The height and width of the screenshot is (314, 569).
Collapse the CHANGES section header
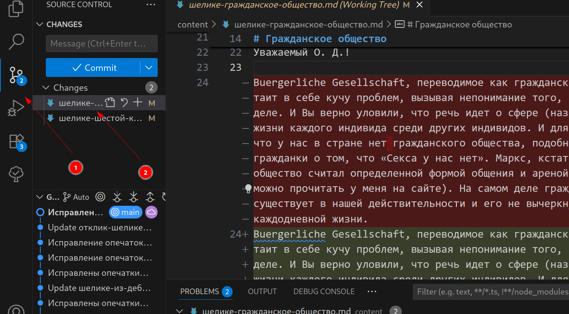click(40, 24)
